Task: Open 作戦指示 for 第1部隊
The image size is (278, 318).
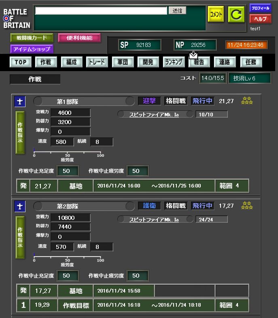Action: point(20,133)
